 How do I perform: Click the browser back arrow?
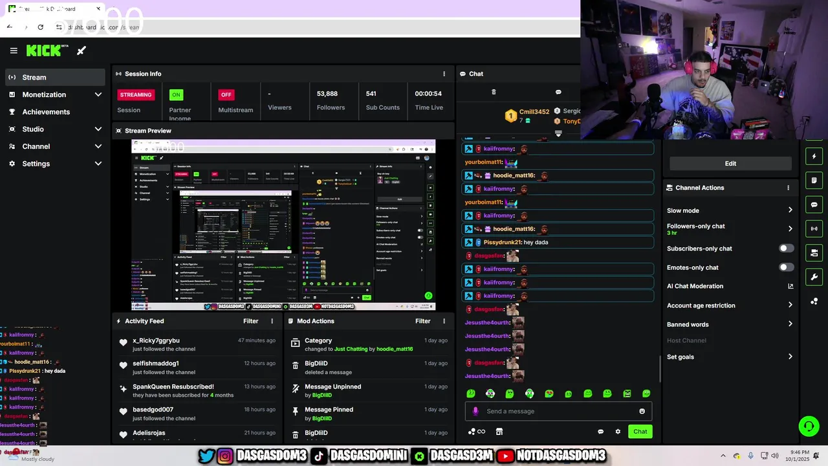(10, 27)
